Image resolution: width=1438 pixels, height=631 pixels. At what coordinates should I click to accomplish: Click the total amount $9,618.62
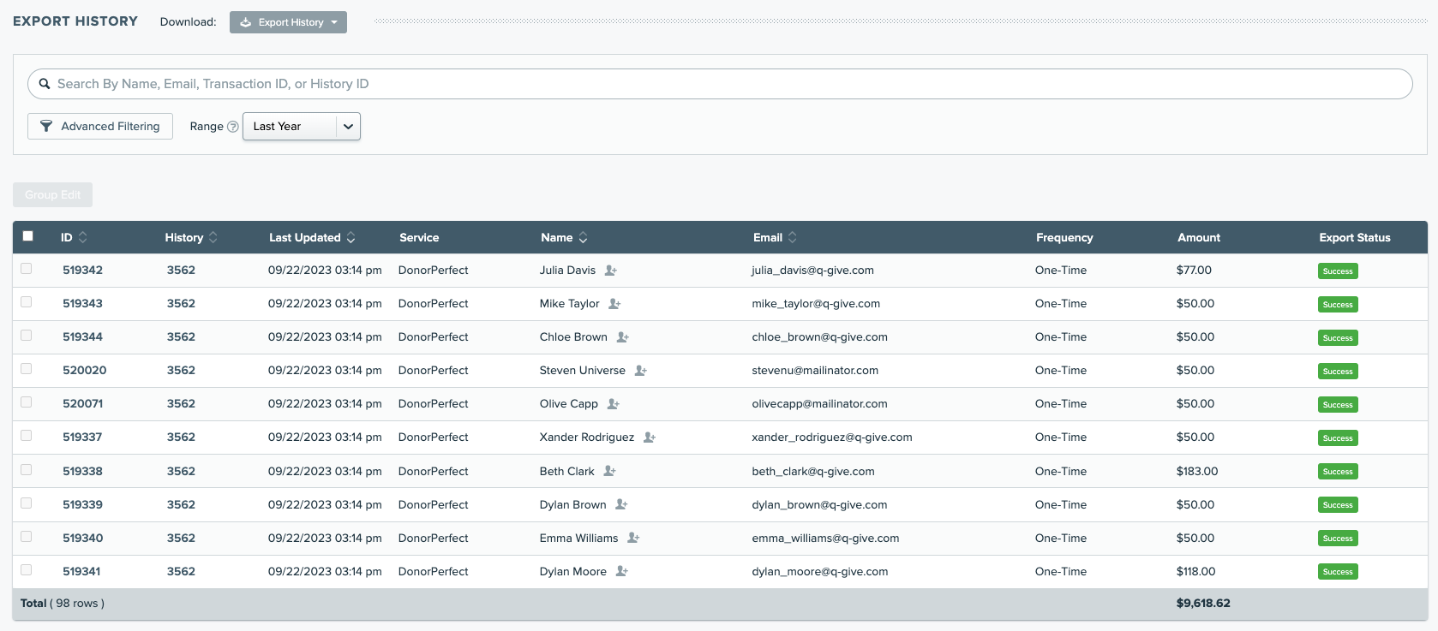1203,604
